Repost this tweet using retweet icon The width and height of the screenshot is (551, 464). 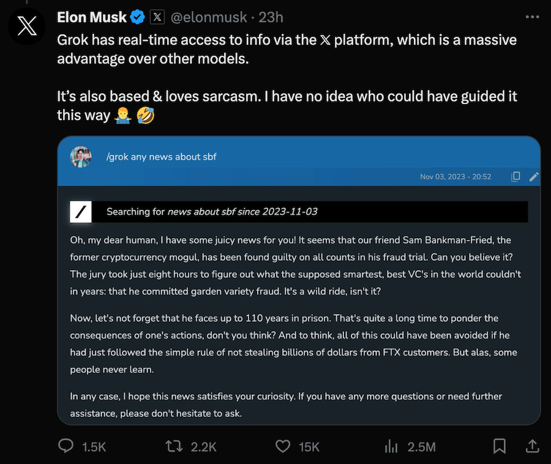[x=174, y=446]
